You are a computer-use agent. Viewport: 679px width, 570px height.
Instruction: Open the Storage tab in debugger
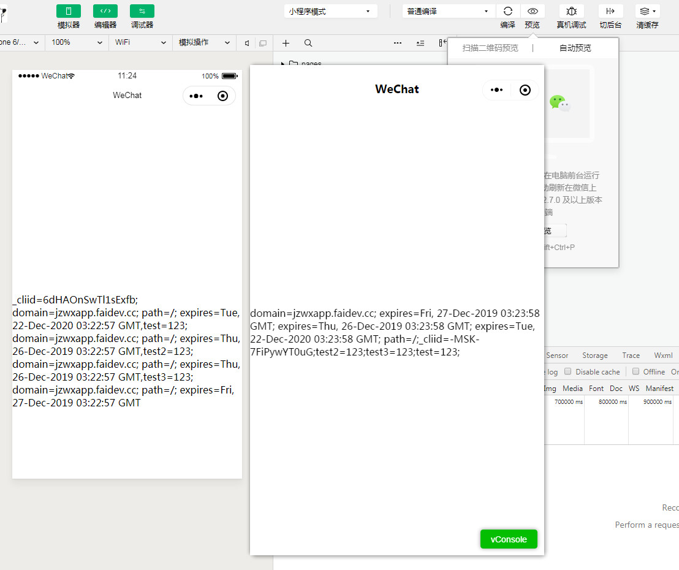[595, 355]
